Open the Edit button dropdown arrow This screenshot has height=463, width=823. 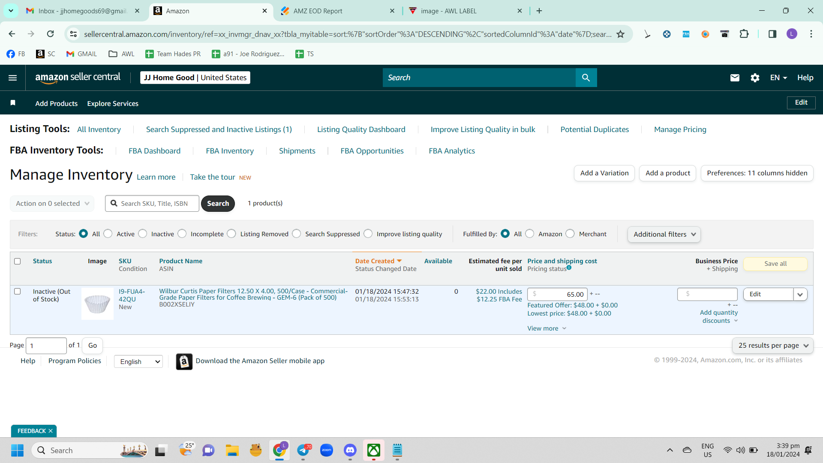click(x=800, y=295)
